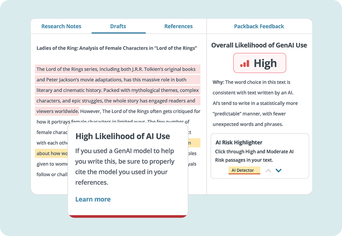
Task: Click the red bar under the tooltip card
Action: coord(128,216)
